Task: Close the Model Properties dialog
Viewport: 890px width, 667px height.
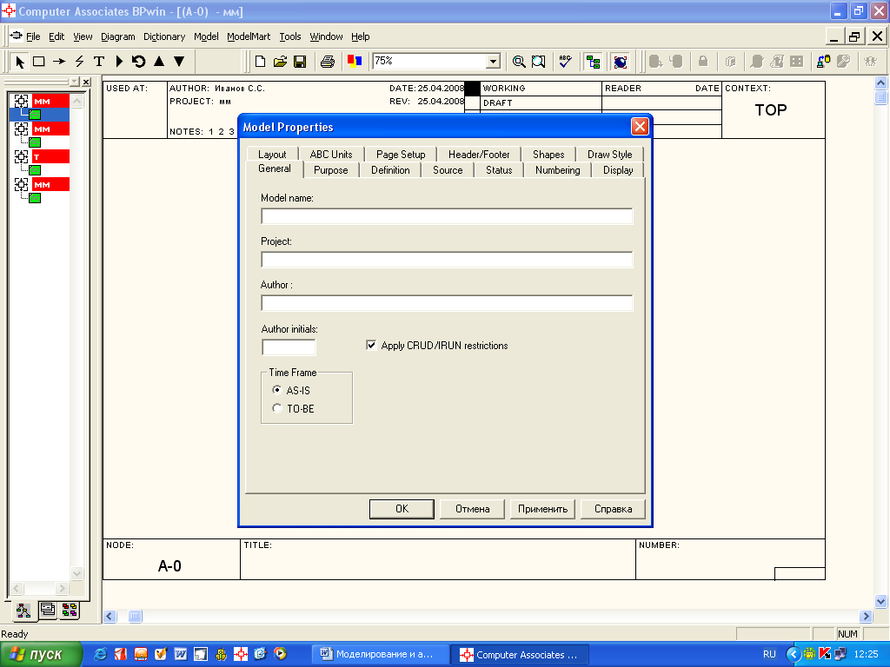Action: coord(640,127)
